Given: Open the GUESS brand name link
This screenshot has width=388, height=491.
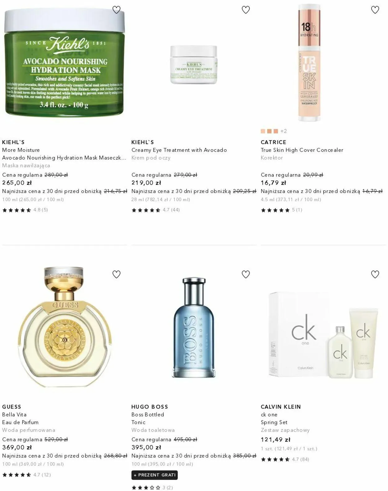Looking at the screenshot, I should coord(11,407).
